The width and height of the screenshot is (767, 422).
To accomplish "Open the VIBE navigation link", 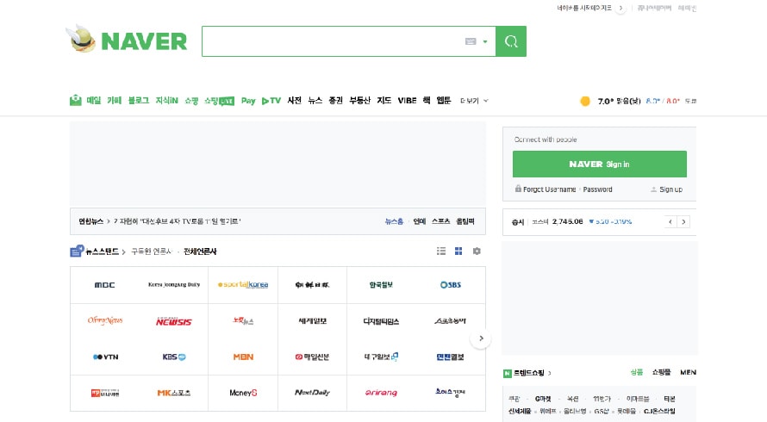I will pos(407,100).
